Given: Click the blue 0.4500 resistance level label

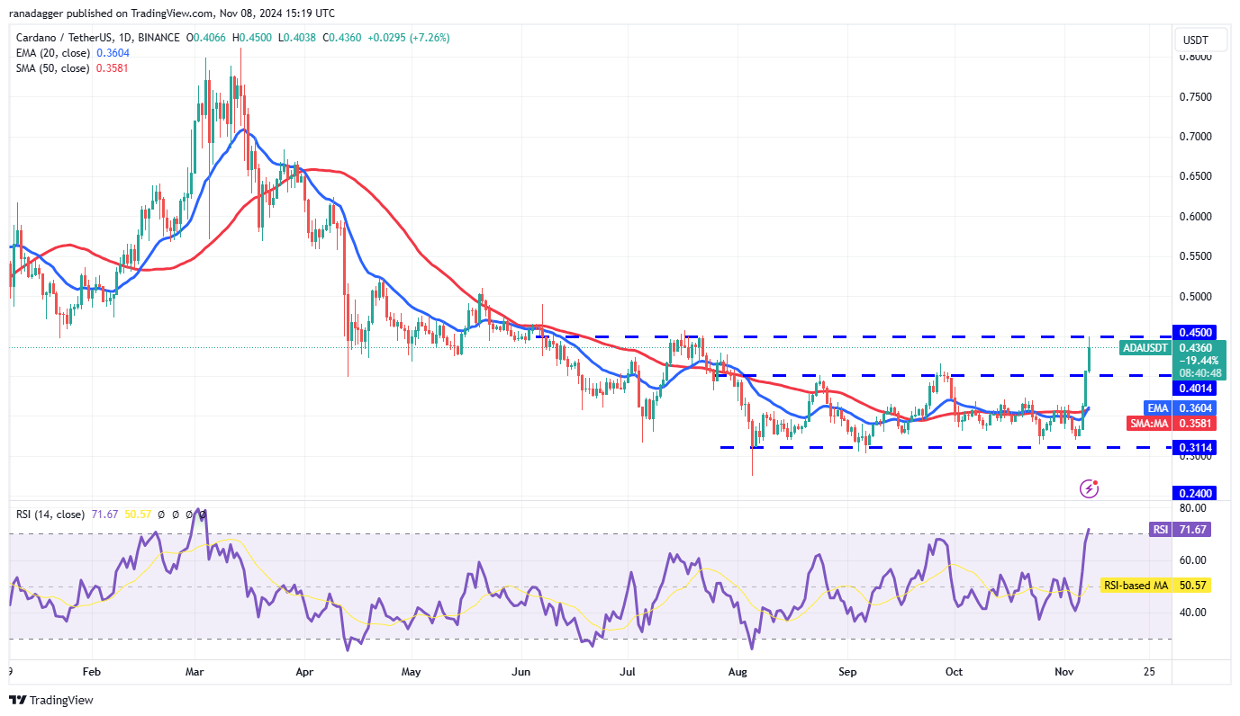Looking at the screenshot, I should coord(1197,332).
